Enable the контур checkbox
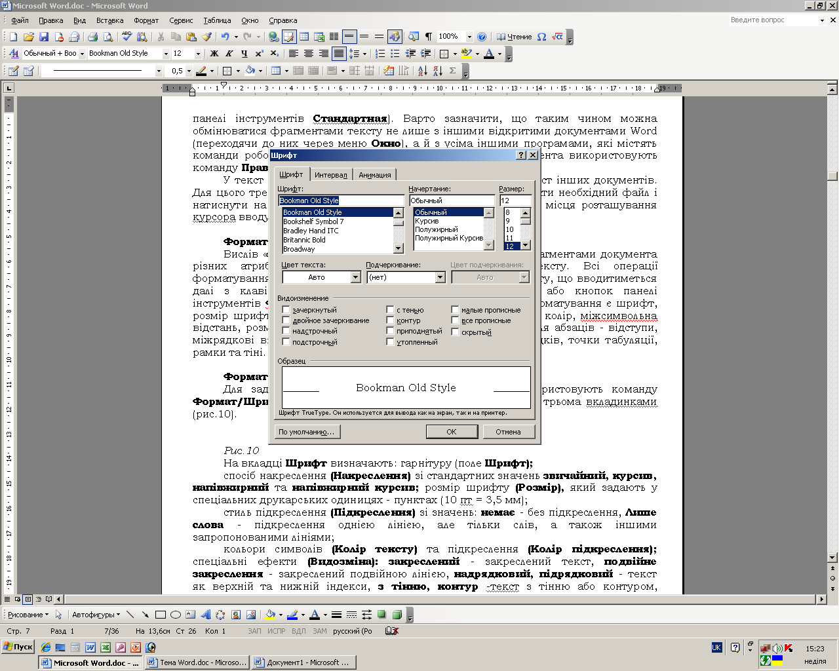Viewport: 839px width, 671px height. 390,320
